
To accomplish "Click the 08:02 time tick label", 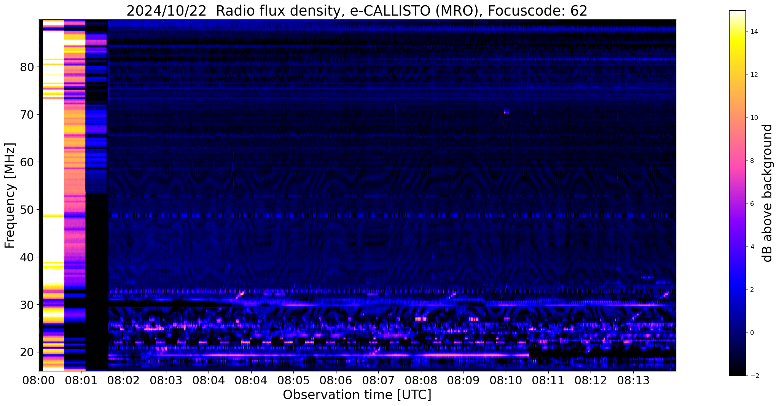I will click(123, 380).
